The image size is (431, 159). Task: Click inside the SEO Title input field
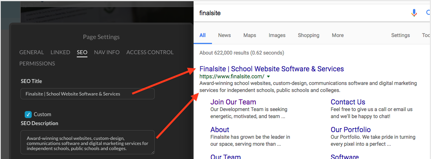coord(87,94)
